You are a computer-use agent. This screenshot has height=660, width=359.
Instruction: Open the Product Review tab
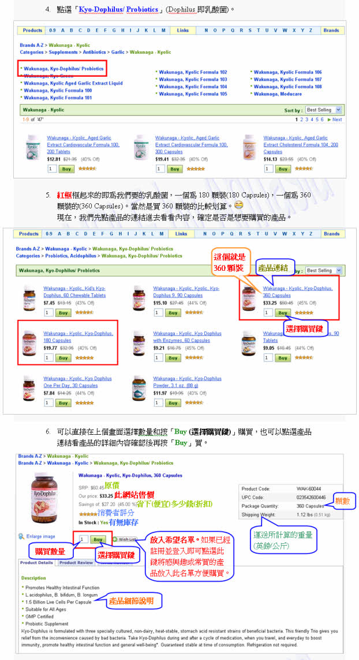point(76,562)
